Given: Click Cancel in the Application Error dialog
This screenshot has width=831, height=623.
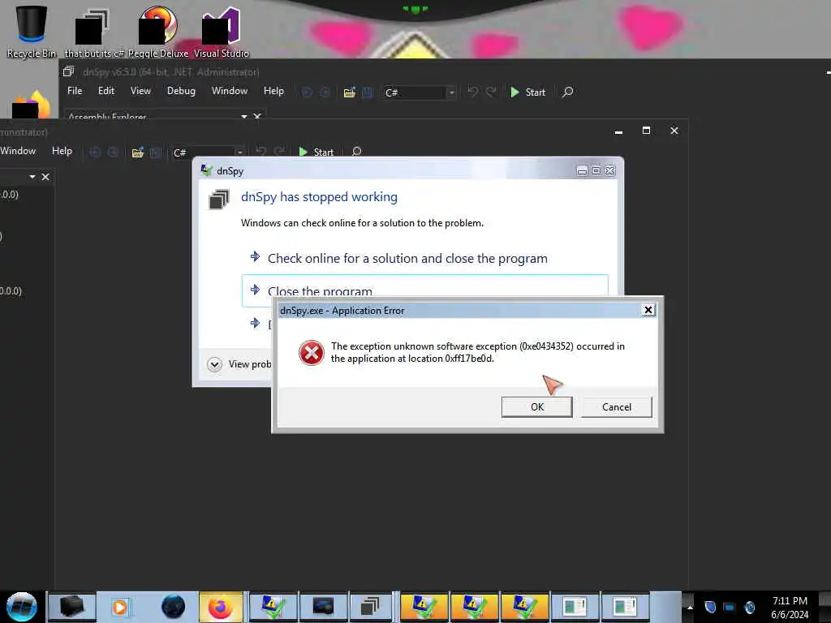Looking at the screenshot, I should pyautogui.click(x=617, y=407).
